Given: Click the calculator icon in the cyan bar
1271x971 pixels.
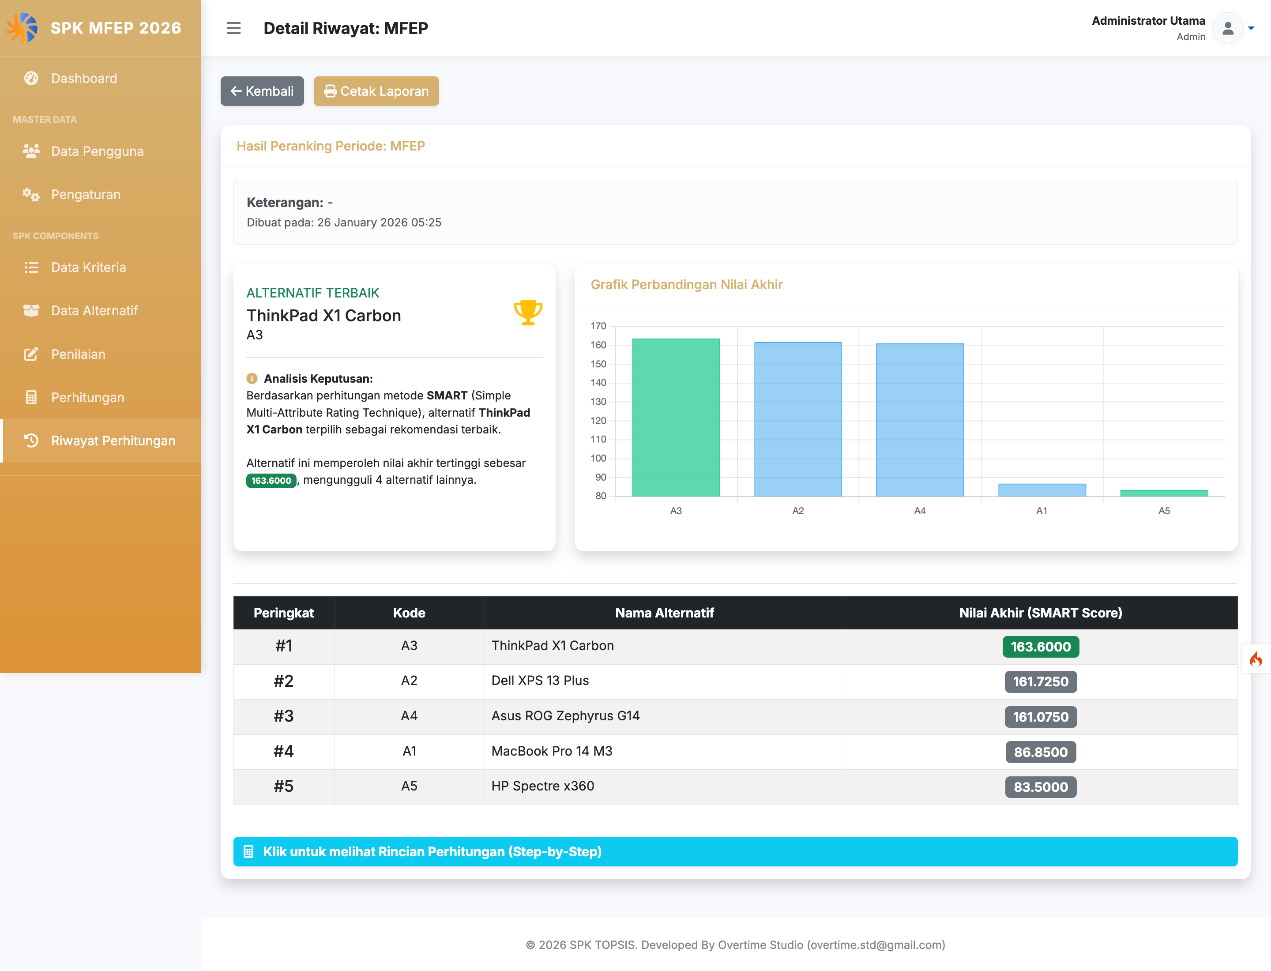Looking at the screenshot, I should (x=248, y=851).
